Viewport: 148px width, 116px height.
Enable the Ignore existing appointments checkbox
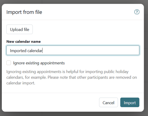9,63
